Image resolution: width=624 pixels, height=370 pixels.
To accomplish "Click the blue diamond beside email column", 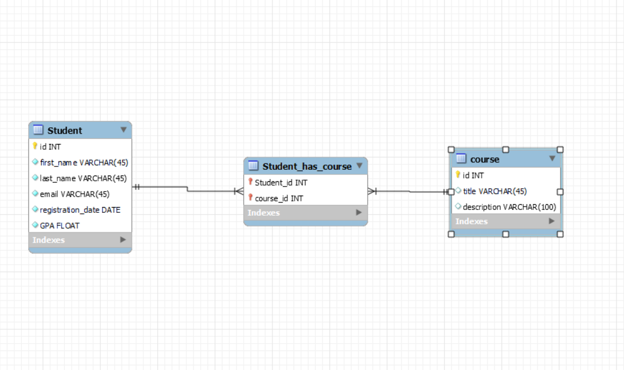I will pyautogui.click(x=35, y=194).
